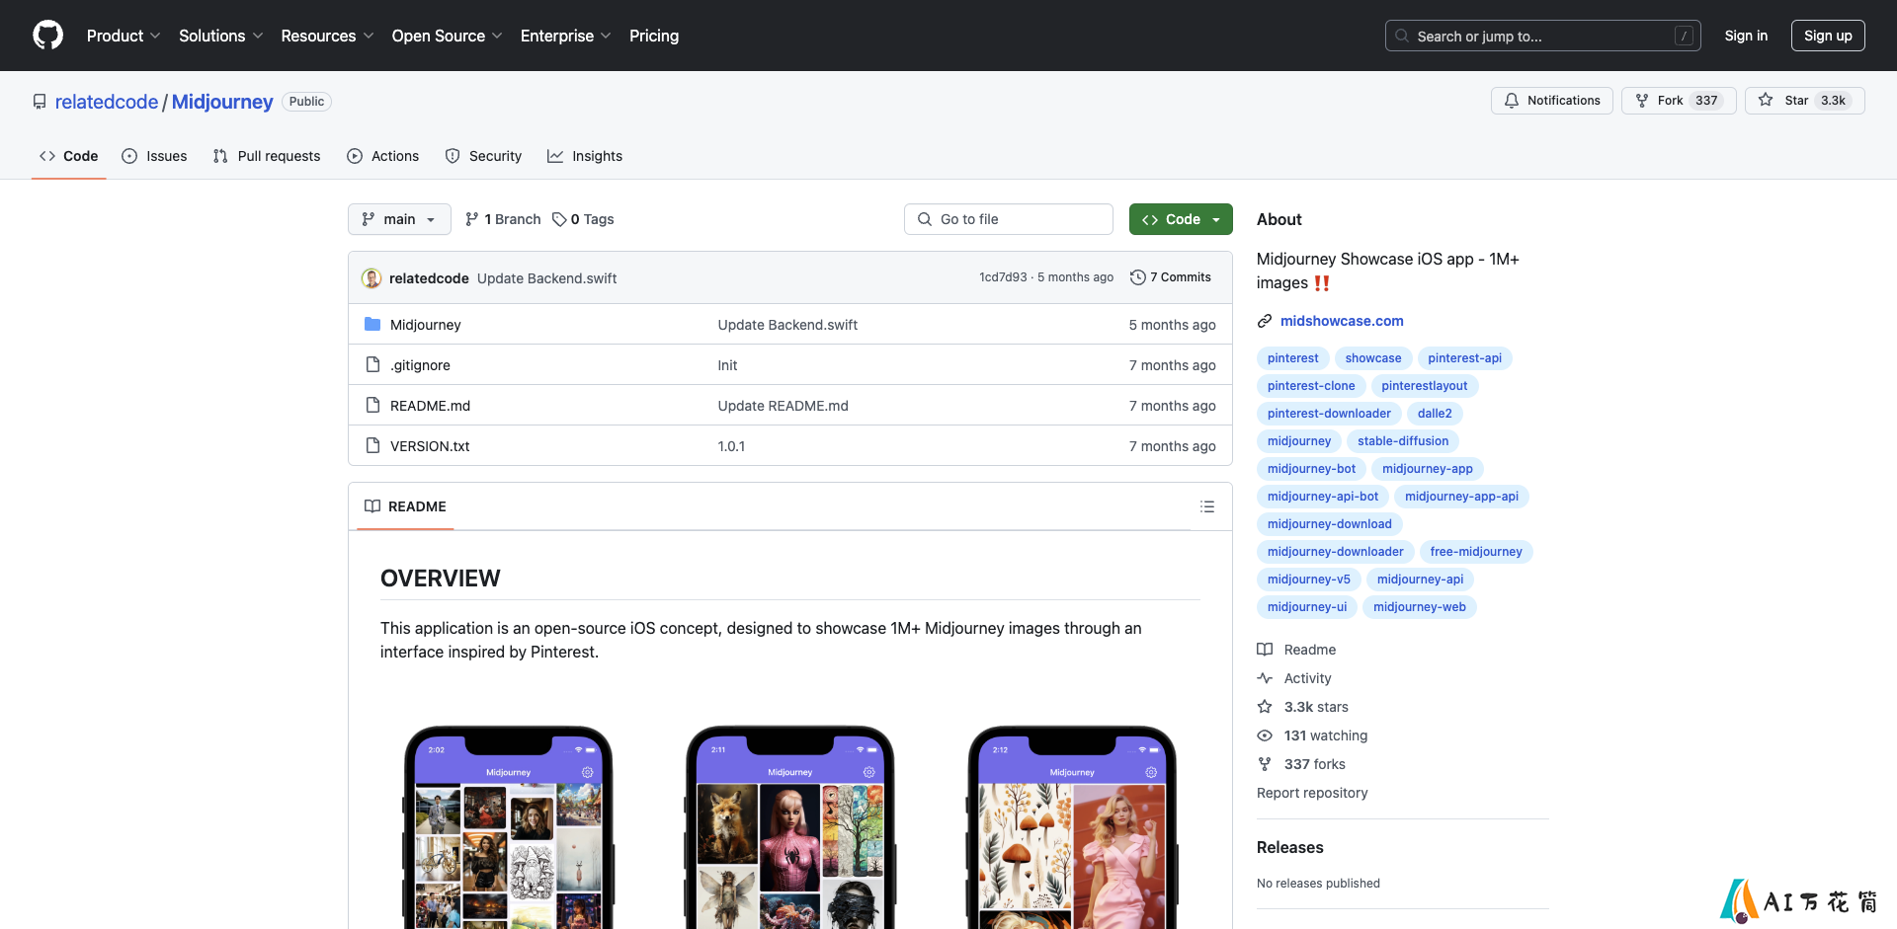Open the Enterprise dropdown
Screen dimensions: 1897x929
[x=565, y=36]
